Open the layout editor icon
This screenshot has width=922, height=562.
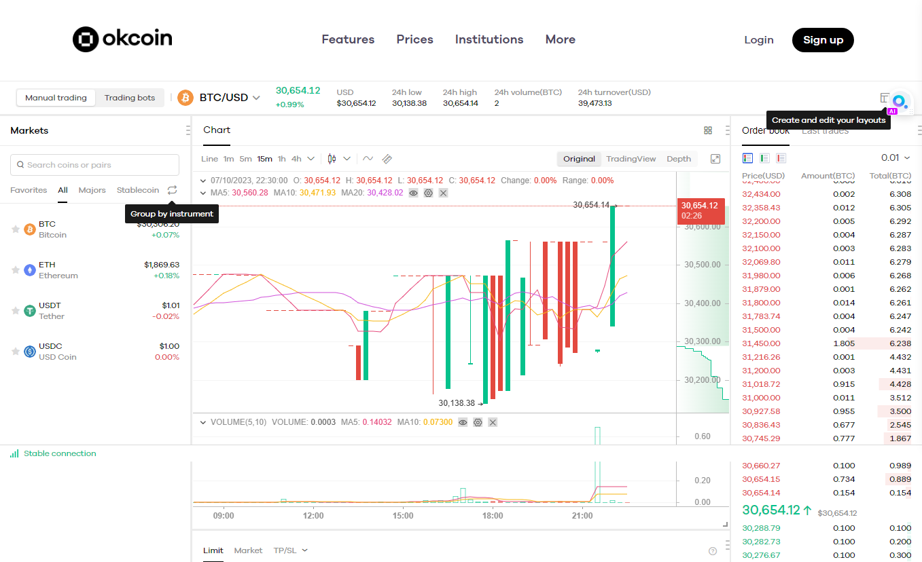[885, 98]
